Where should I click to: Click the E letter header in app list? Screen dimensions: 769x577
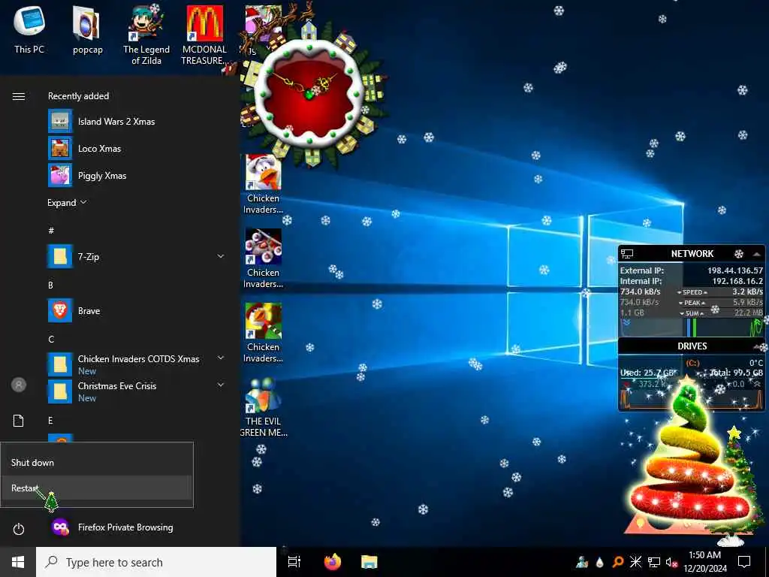pos(50,421)
